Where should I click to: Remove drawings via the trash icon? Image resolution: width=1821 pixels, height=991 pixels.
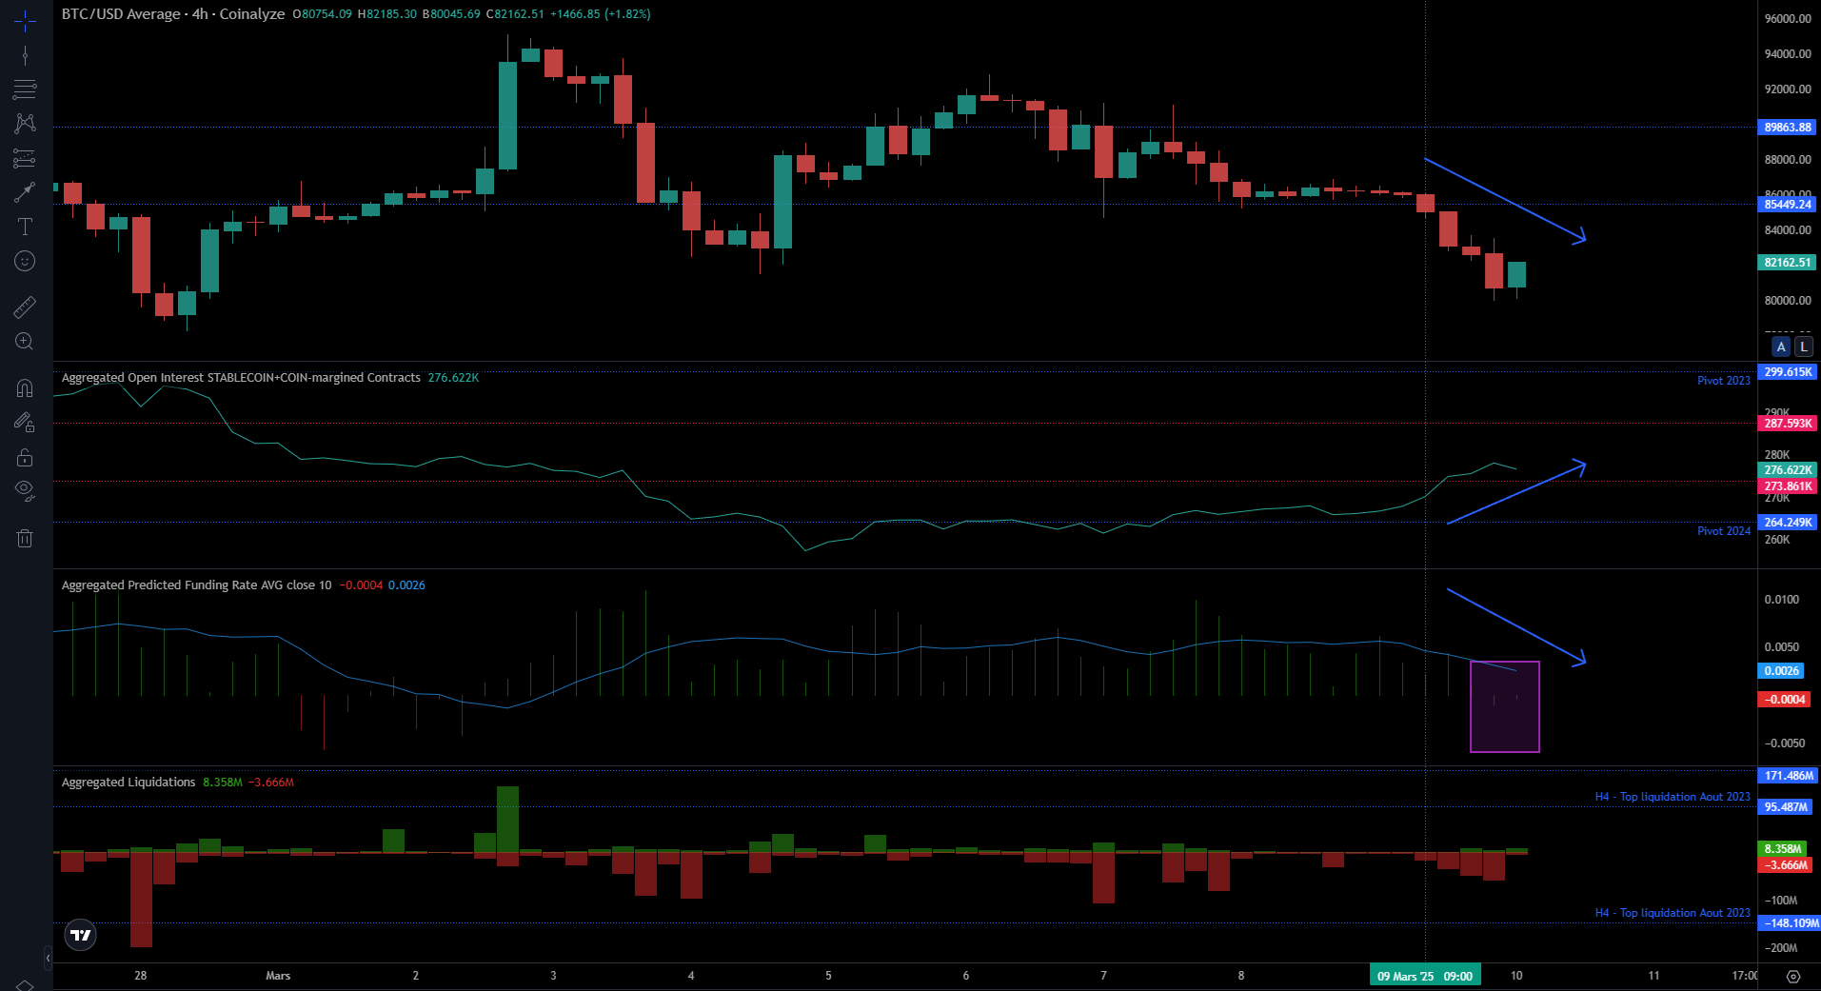point(25,538)
